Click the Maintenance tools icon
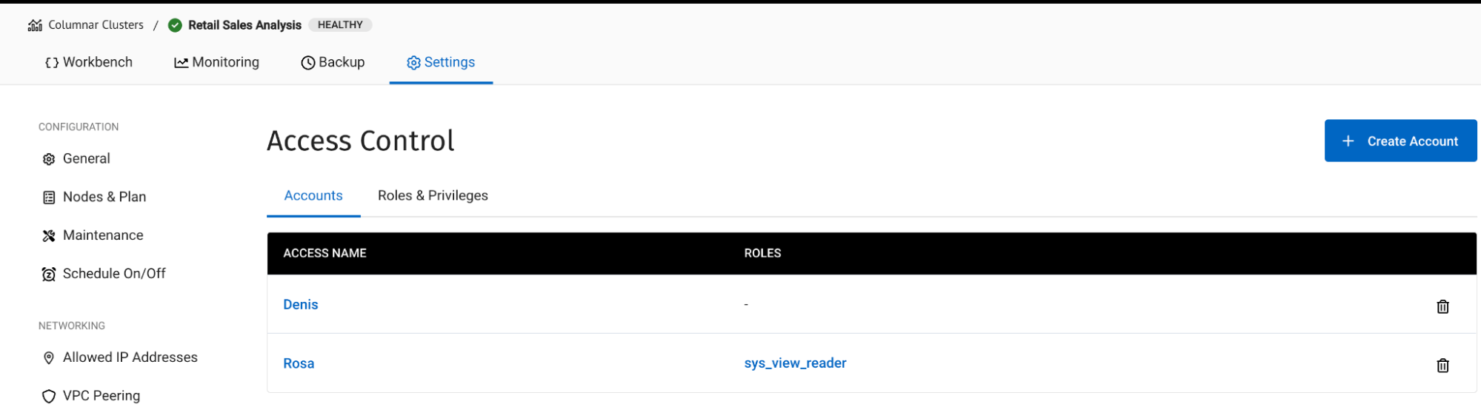The height and width of the screenshot is (407, 1481). click(x=49, y=236)
